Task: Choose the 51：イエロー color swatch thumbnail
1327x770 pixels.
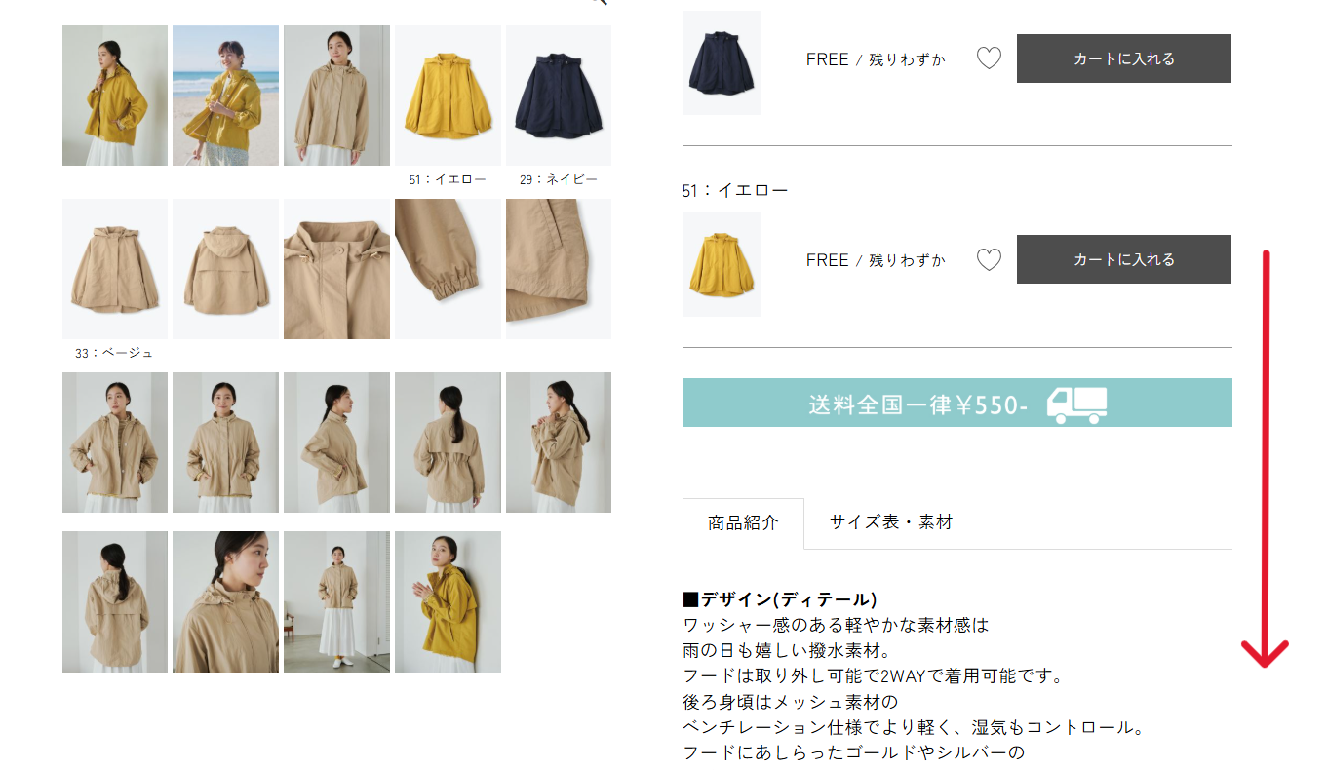Action: pyautogui.click(x=448, y=96)
